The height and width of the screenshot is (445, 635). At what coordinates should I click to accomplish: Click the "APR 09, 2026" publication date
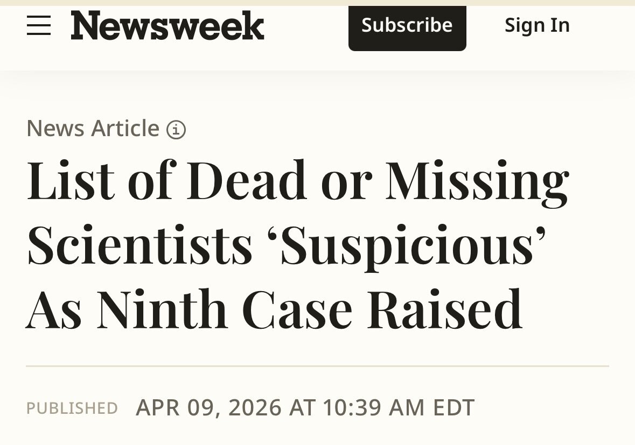tap(209, 408)
